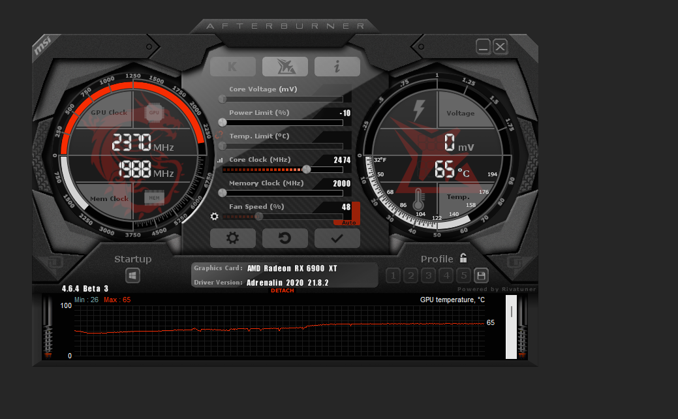The width and height of the screenshot is (678, 419).
Task: Open the fan settings gear beside Fan Speed
Action: 215,216
